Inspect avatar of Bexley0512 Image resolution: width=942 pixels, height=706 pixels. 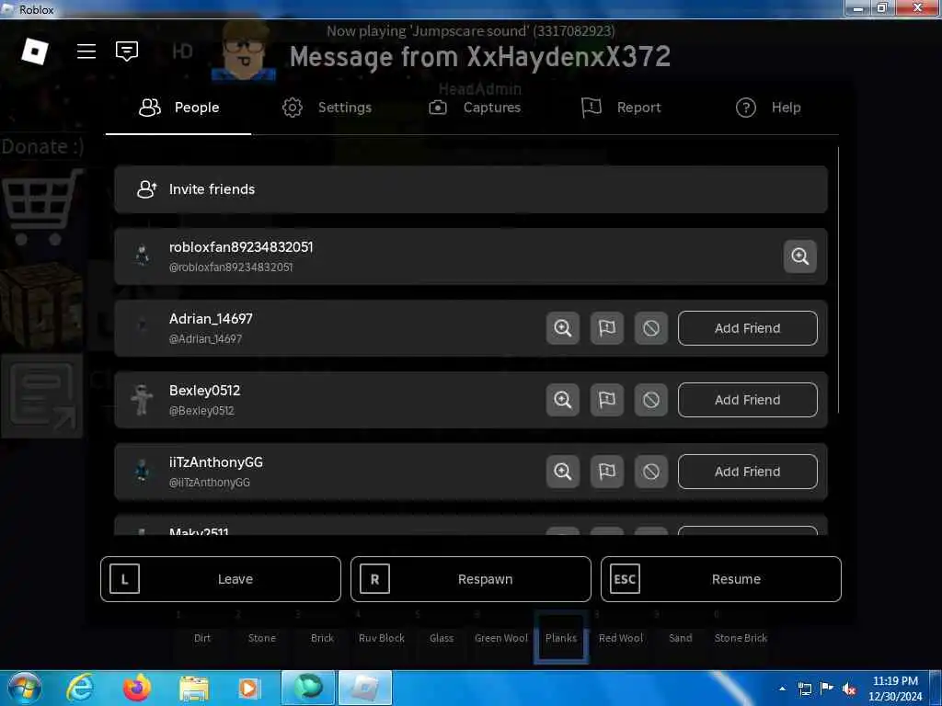[562, 400]
